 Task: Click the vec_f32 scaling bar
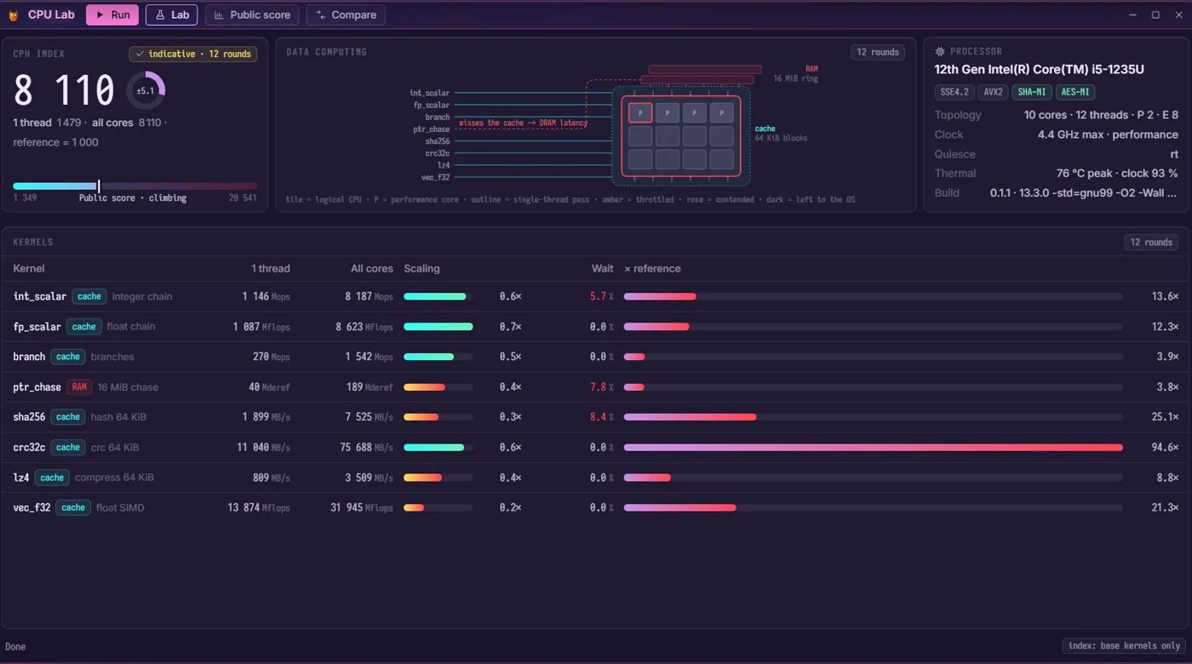click(x=438, y=507)
